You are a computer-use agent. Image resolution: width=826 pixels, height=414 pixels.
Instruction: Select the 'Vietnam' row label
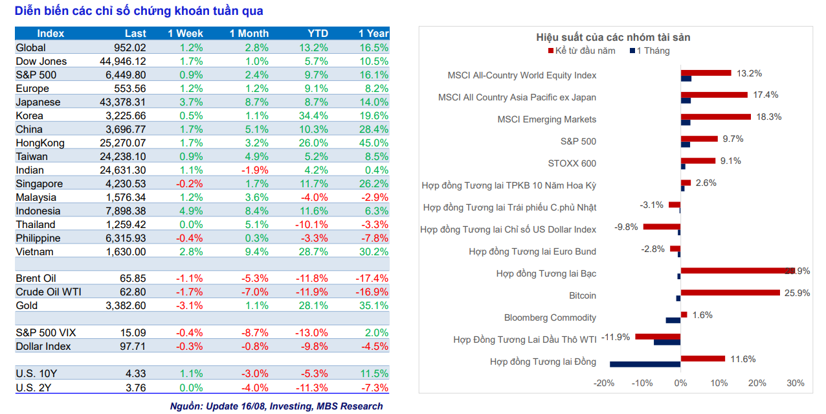34,251
